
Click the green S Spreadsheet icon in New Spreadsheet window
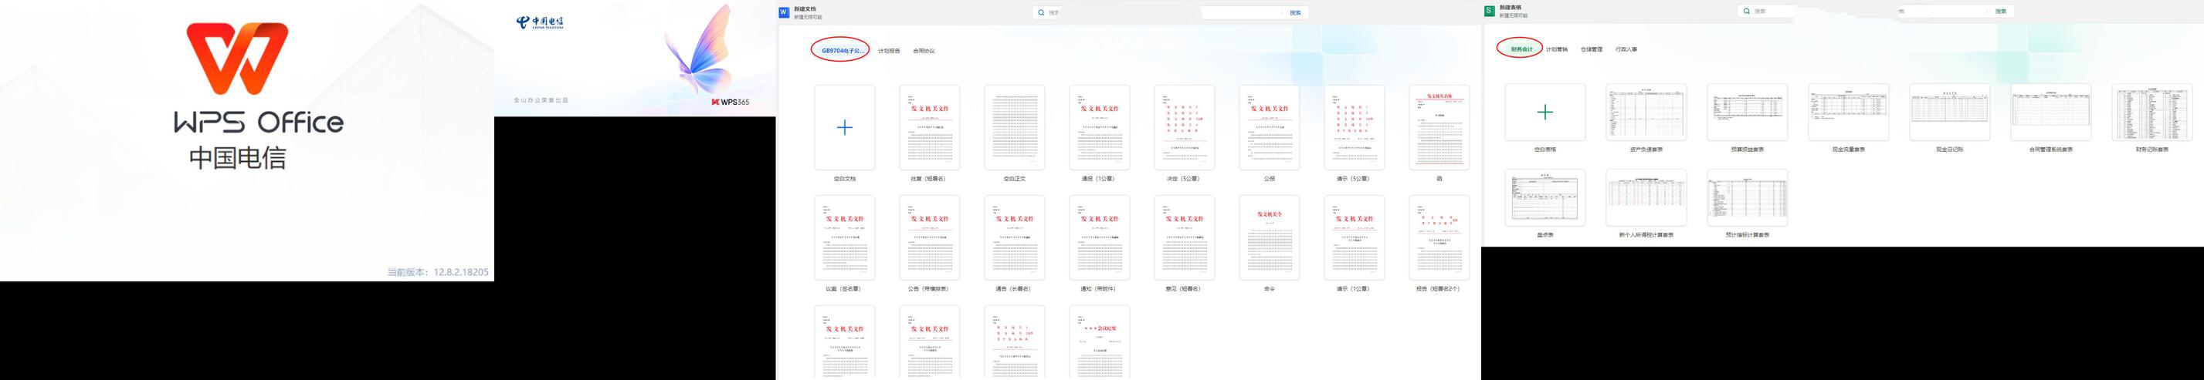tap(1490, 11)
